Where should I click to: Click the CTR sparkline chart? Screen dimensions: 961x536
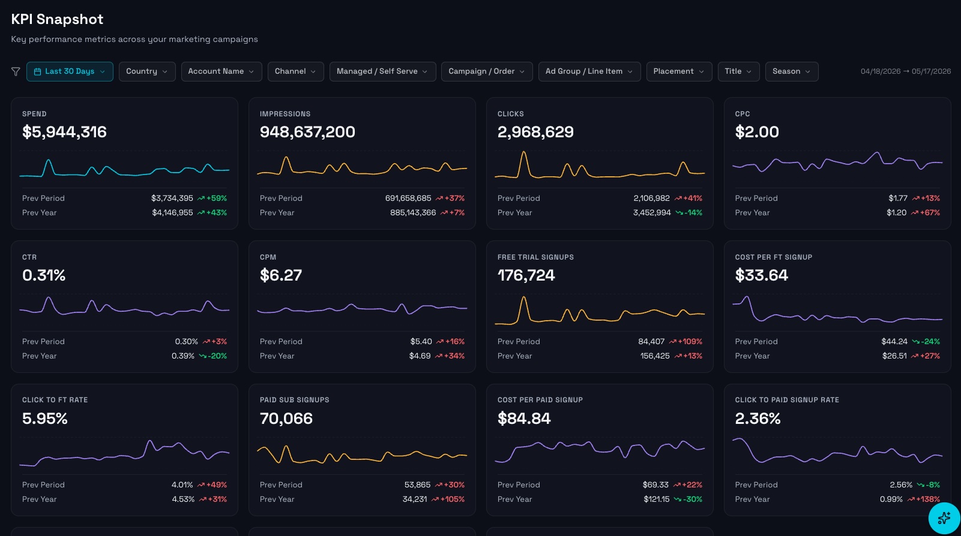124,308
